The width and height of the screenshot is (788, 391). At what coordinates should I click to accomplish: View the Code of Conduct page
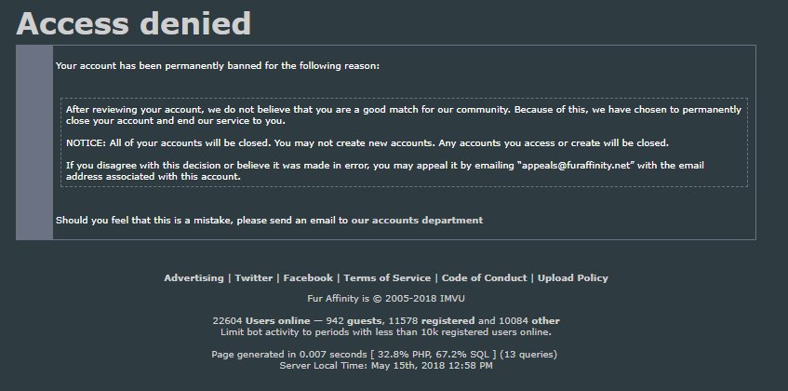pos(484,278)
